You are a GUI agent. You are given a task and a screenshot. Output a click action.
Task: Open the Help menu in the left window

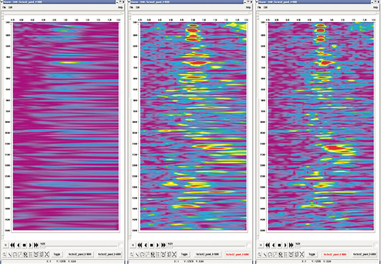[x=120, y=7]
